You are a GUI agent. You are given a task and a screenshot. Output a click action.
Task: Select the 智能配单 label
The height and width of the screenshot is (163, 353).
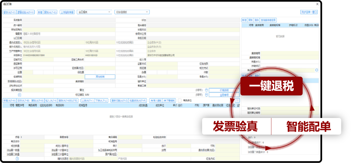point(308,126)
